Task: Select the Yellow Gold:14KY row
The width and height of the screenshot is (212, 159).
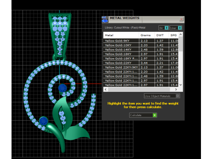Action: [x=141, y=49]
